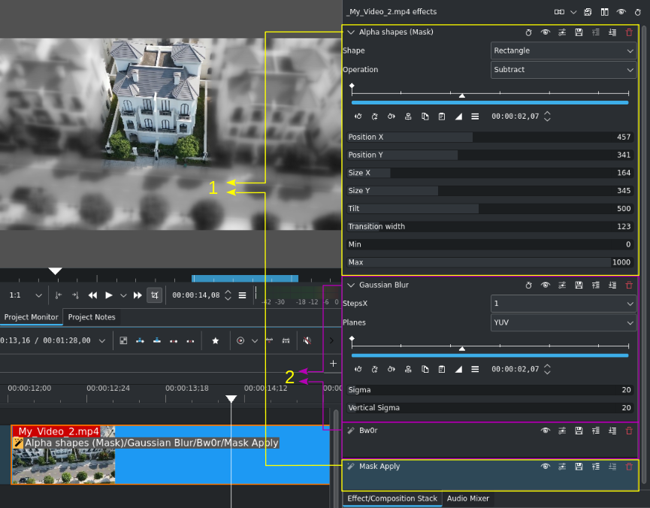Open Effect/Composition Stack tab
The width and height of the screenshot is (650, 508).
click(x=392, y=498)
